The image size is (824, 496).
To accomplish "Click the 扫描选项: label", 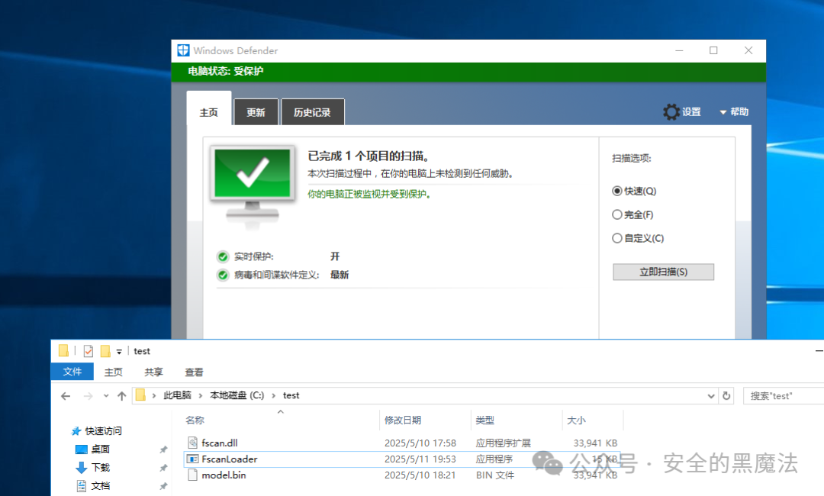I will coord(632,158).
